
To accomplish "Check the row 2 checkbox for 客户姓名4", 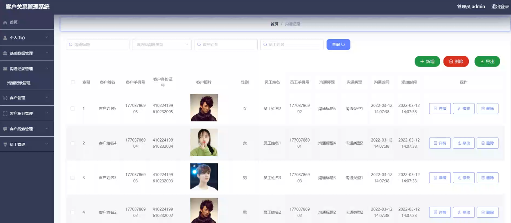I will coord(73,143).
